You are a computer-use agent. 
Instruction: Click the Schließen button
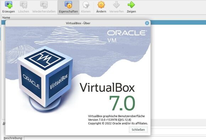(x=138, y=130)
